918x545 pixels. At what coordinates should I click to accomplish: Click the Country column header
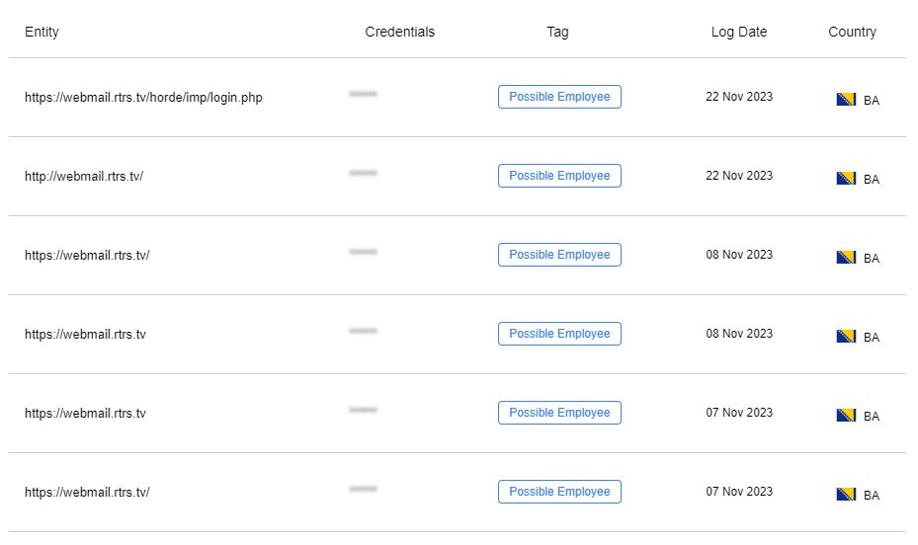pyautogui.click(x=852, y=33)
